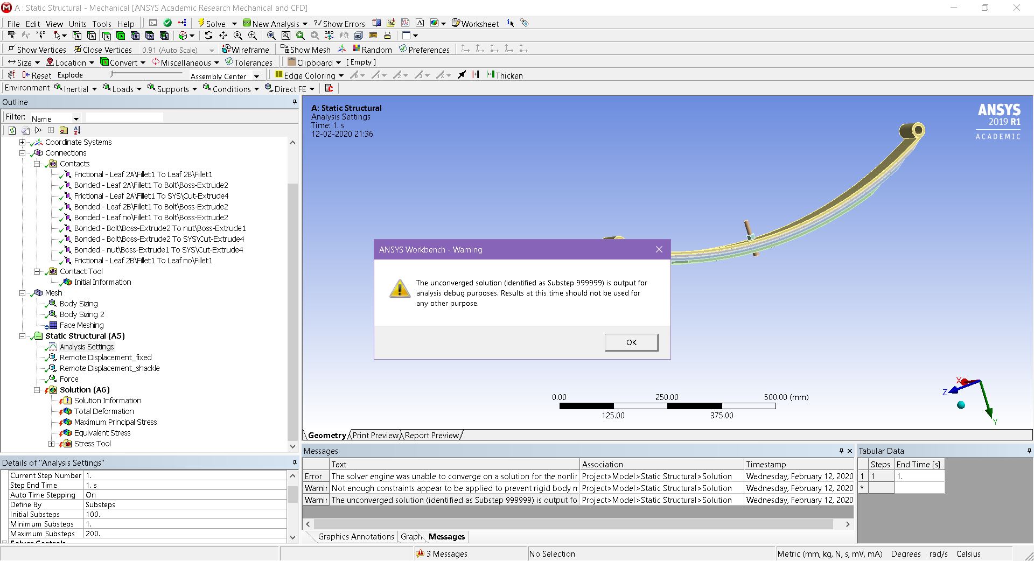Open the Tools menu
Image resolution: width=1034 pixels, height=561 pixels.
pos(102,24)
